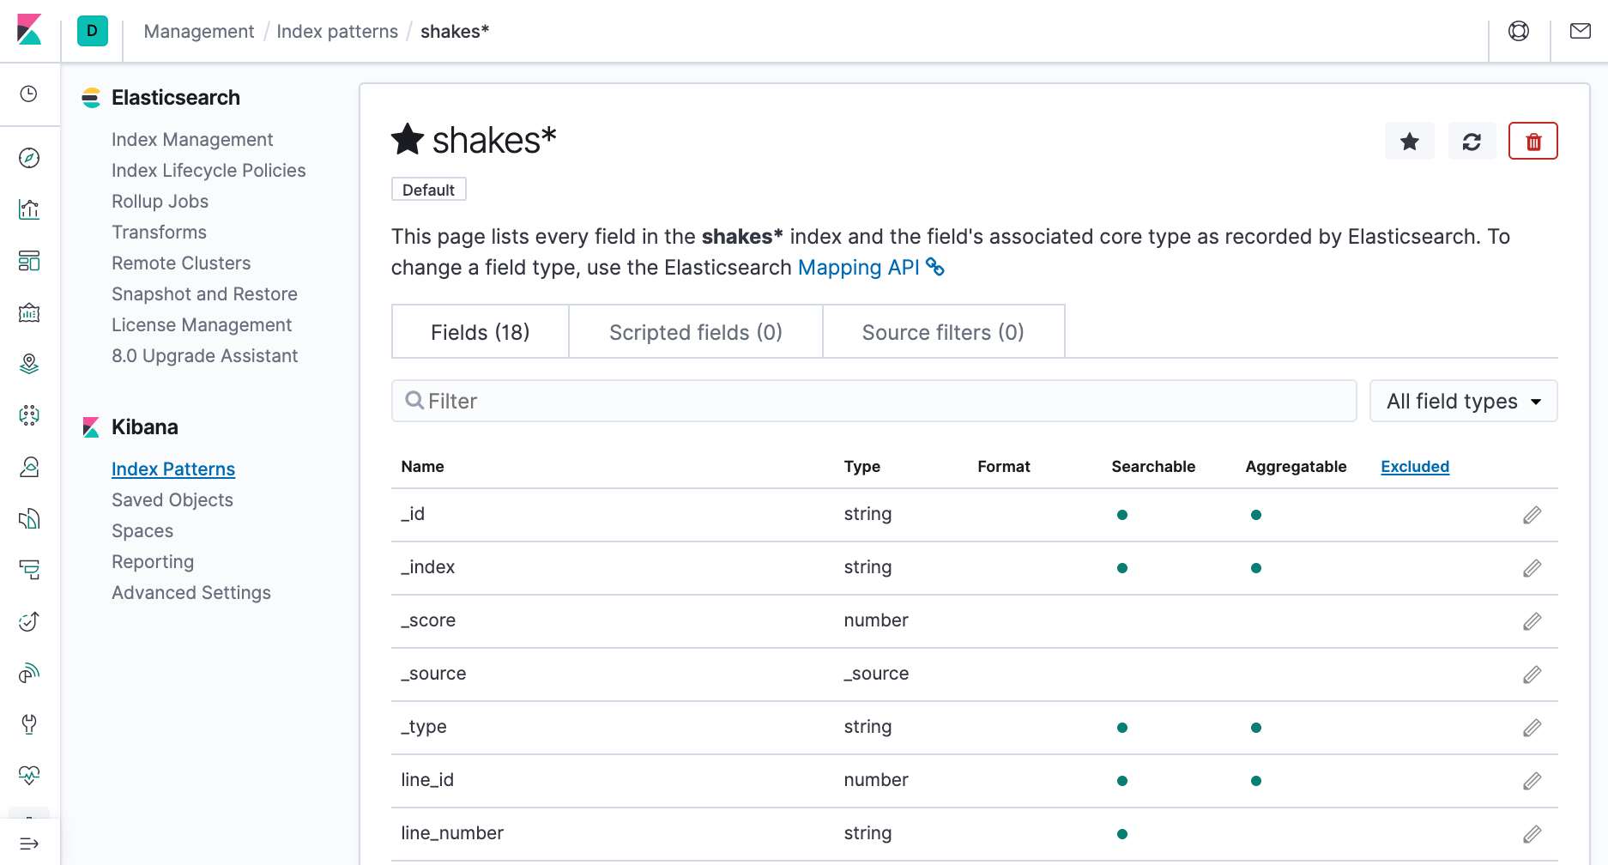1608x865 pixels.
Task: Switch to Scripted fields (0) tab
Action: pyautogui.click(x=696, y=332)
